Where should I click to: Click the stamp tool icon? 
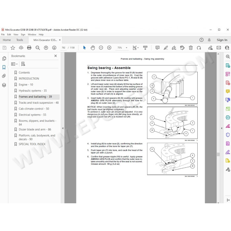click(182, 48)
